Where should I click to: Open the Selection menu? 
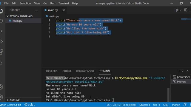click(x=25, y=3)
